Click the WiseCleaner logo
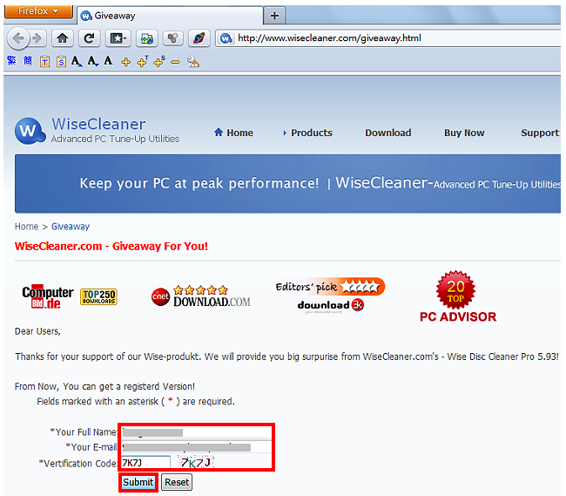The width and height of the screenshot is (566, 496). tap(97, 131)
